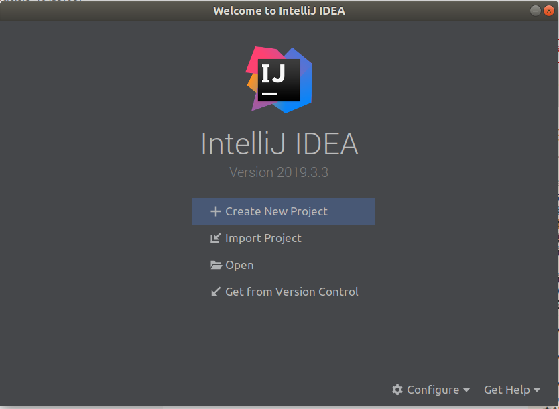Image resolution: width=559 pixels, height=409 pixels.
Task: Click the Welcome to IntelliJ IDEA title bar
Action: tap(279, 11)
